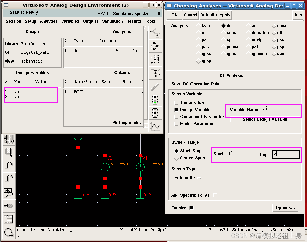Click the Help button
This screenshot has height=242, width=307.
(x=297, y=15)
